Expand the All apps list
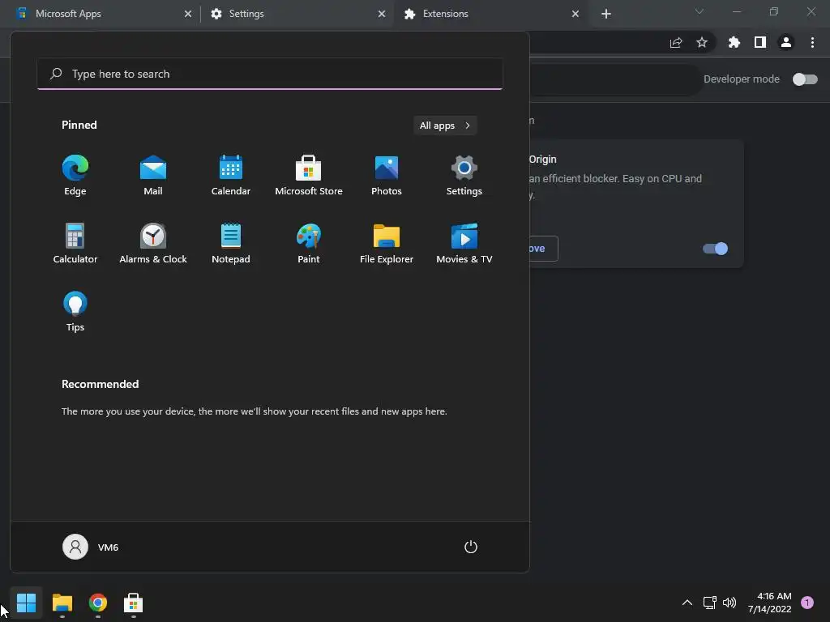The width and height of the screenshot is (830, 622). [x=445, y=126]
